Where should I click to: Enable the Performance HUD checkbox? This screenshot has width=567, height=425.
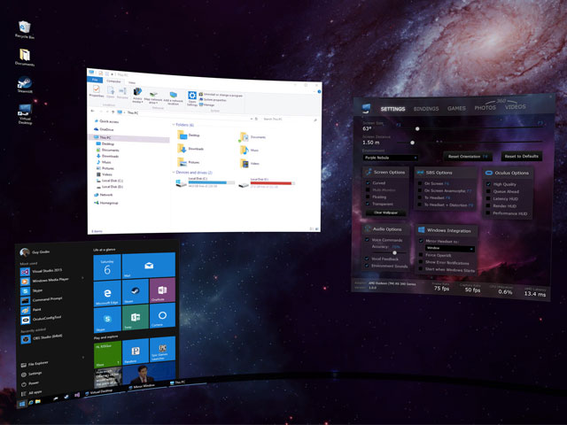[488, 213]
